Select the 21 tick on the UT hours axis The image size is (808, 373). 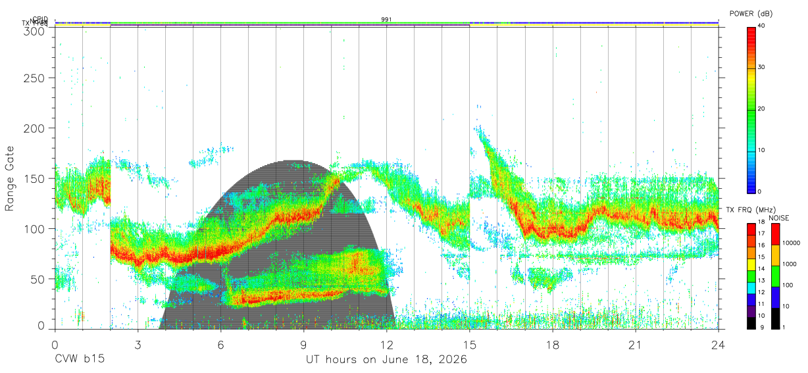[635, 345]
